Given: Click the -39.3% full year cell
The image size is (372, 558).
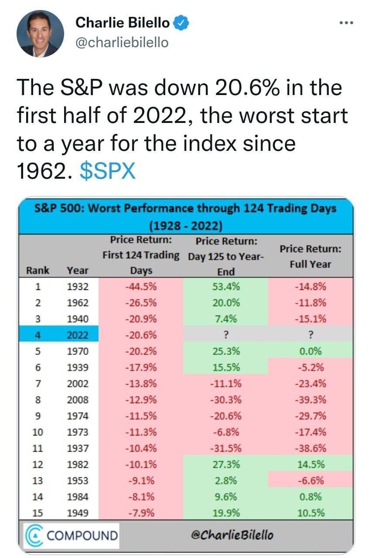Looking at the screenshot, I should pyautogui.click(x=311, y=400).
